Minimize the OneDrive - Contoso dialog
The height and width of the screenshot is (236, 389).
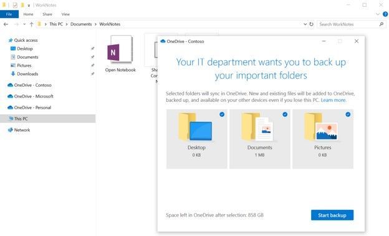[x=324, y=41]
